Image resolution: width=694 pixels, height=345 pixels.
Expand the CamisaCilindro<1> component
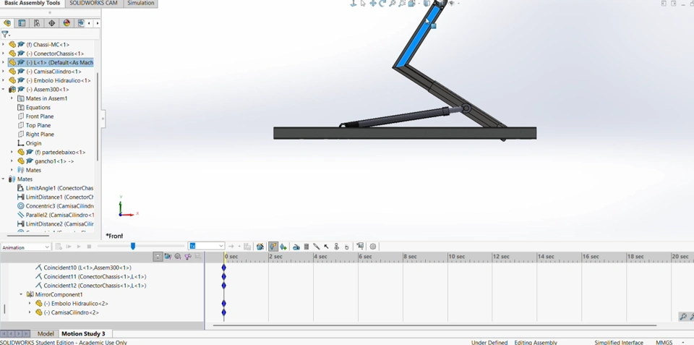[4, 72]
